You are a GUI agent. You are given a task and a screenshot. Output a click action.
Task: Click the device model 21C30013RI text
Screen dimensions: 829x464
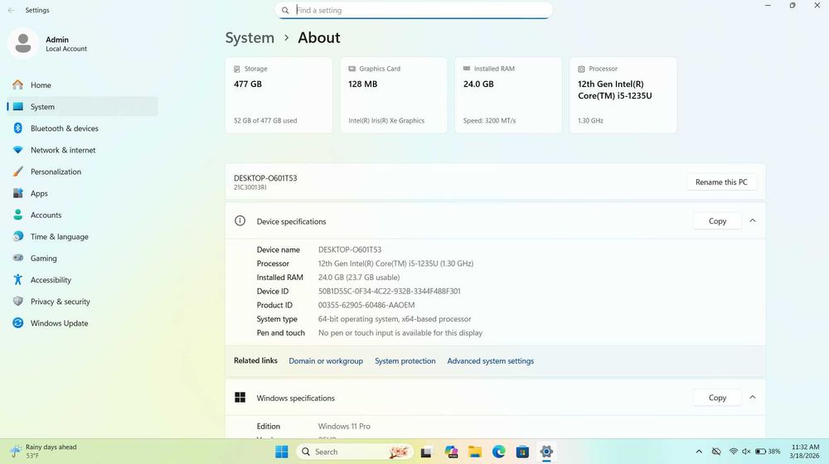(250, 187)
